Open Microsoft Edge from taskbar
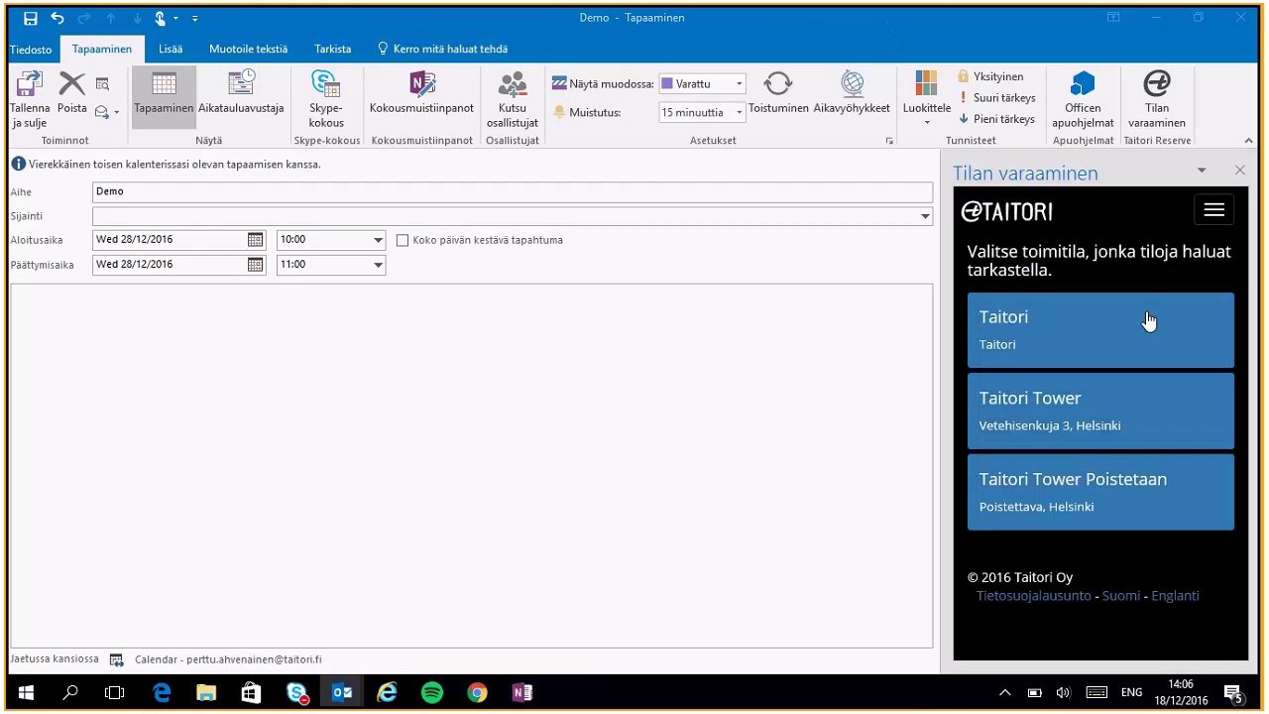1269x714 pixels. click(162, 693)
